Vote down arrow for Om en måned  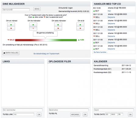pyautogui.click(x=11, y=28)
